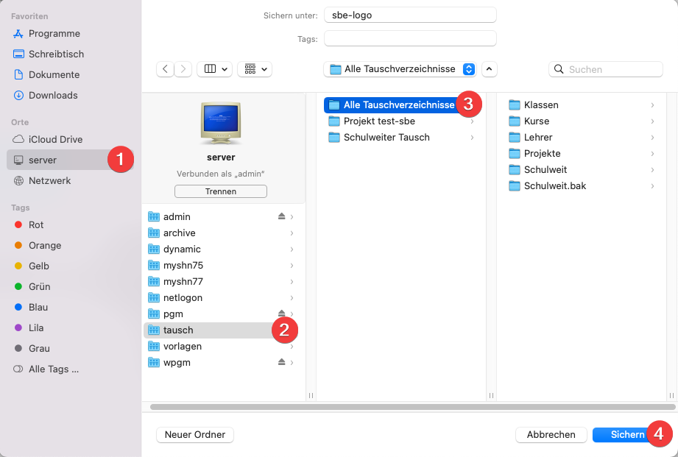Choose the Grün tag

tap(32, 287)
